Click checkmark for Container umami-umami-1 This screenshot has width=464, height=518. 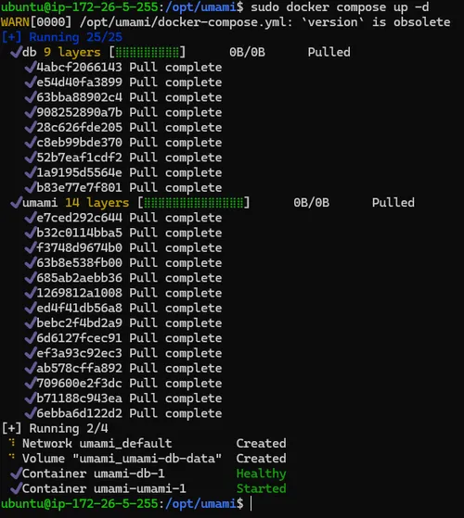[x=16, y=488]
